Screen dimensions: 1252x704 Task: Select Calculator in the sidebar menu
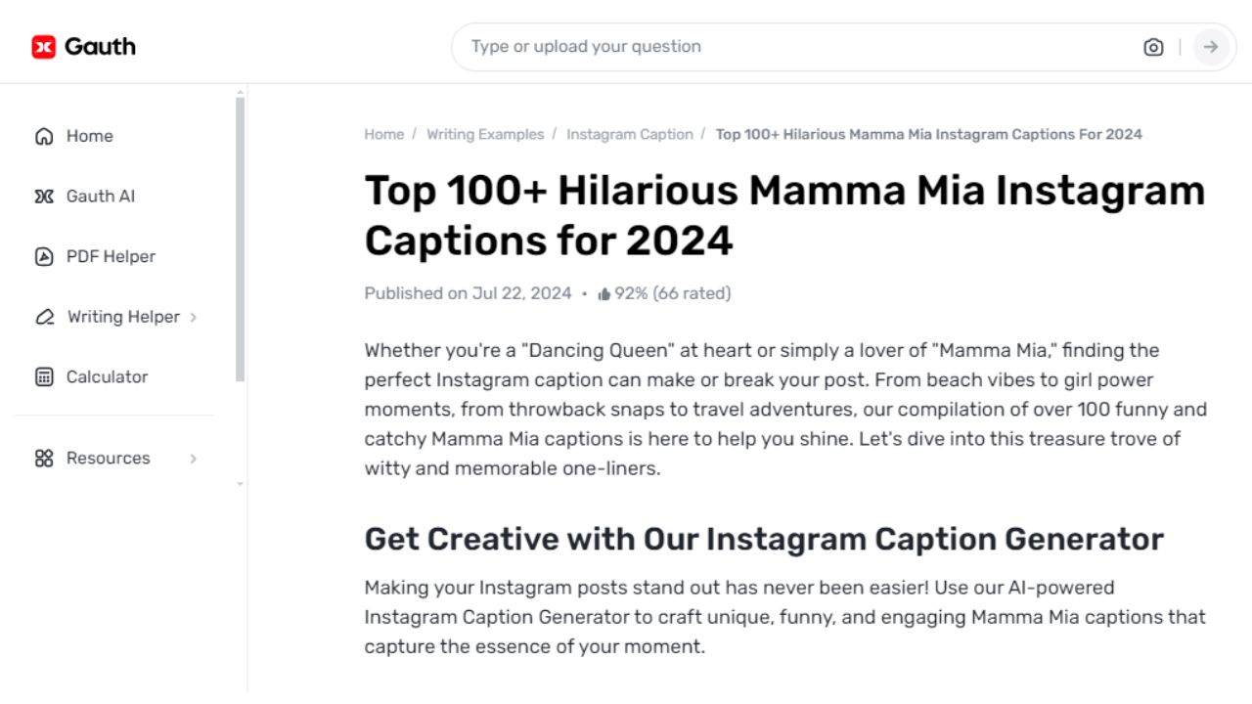click(108, 376)
